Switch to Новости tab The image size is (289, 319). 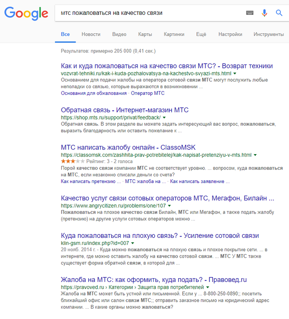point(91,34)
